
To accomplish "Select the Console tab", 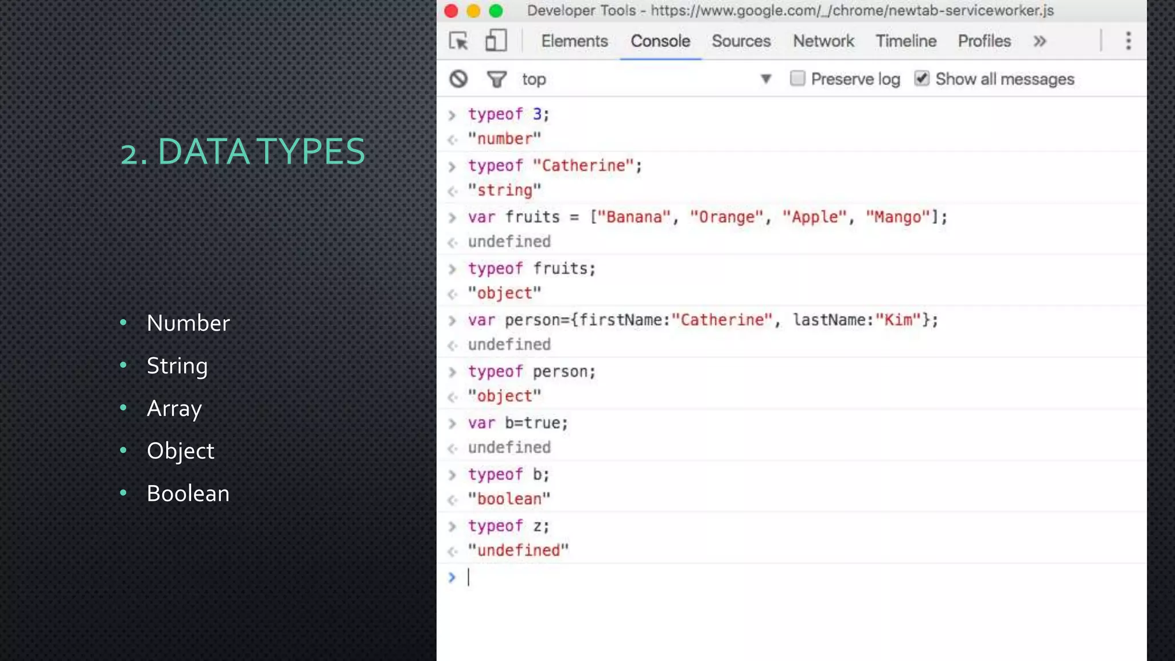I will click(660, 41).
